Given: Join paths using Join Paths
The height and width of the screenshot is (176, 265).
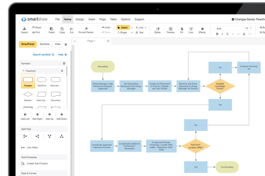Looking at the screenshot, I should [29, 147].
